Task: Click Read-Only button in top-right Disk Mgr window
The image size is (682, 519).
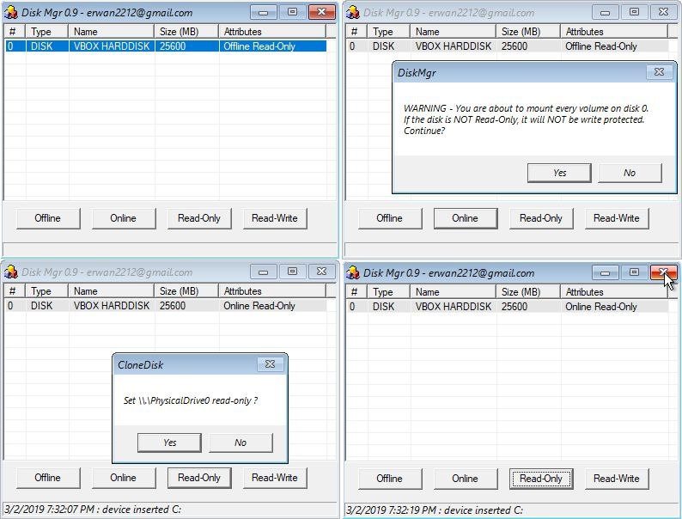Action: tap(541, 218)
